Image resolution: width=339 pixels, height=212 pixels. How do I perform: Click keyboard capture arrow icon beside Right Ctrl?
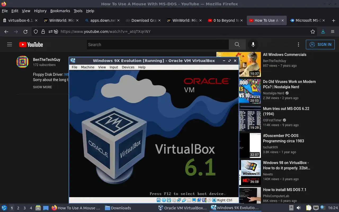(x=214, y=200)
